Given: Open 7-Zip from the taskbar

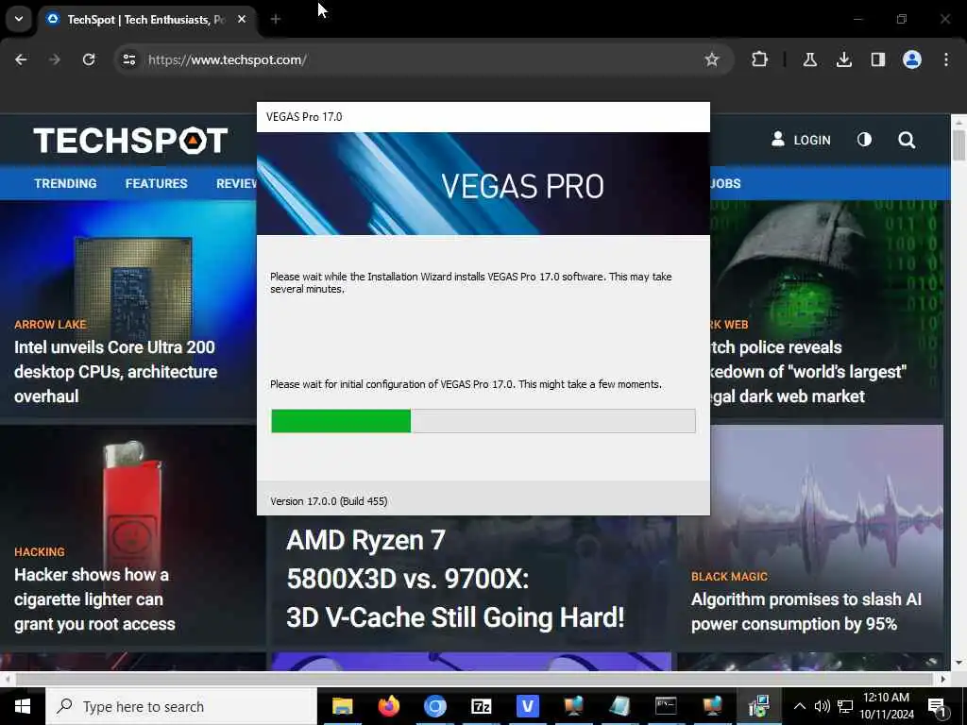Looking at the screenshot, I should [x=481, y=706].
